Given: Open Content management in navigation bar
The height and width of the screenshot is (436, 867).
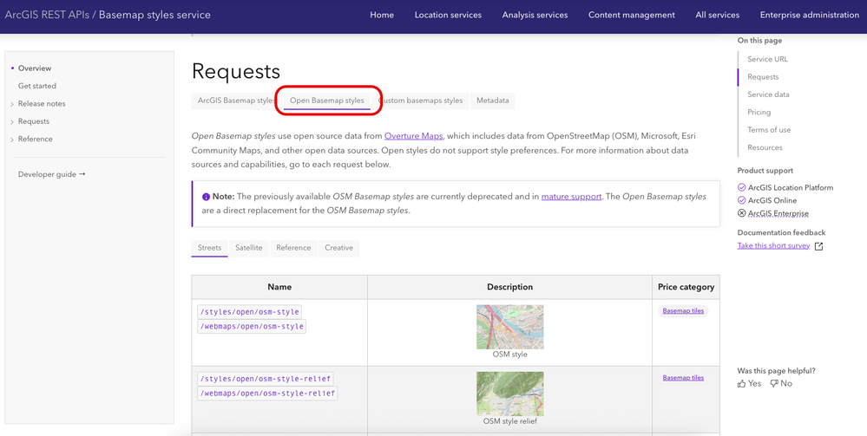Looking at the screenshot, I should [632, 15].
